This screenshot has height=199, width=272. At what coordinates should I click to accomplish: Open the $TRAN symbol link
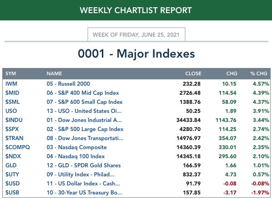15,138
